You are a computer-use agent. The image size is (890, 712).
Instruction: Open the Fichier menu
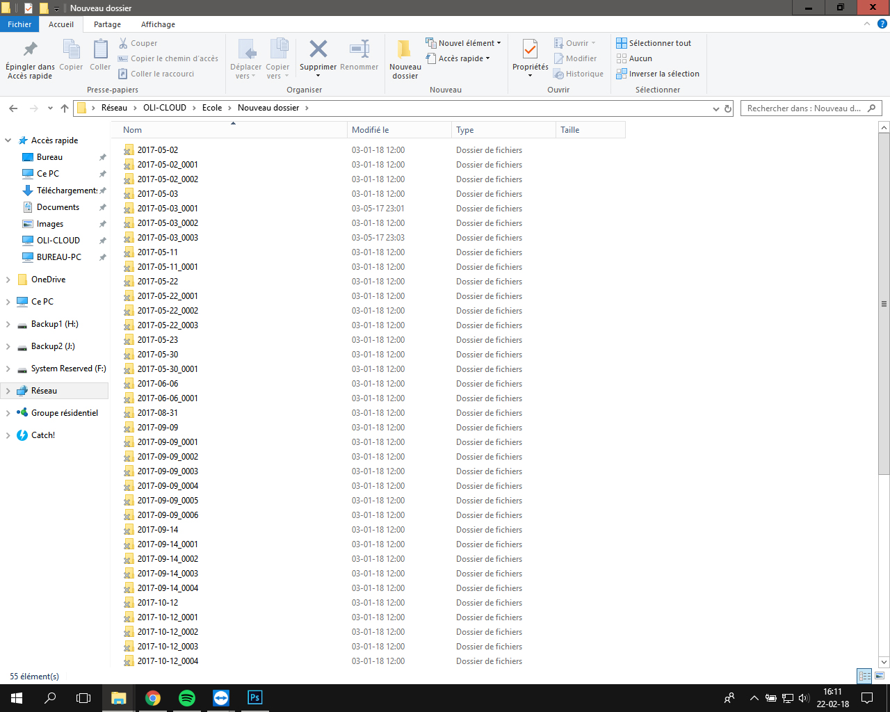click(x=19, y=24)
